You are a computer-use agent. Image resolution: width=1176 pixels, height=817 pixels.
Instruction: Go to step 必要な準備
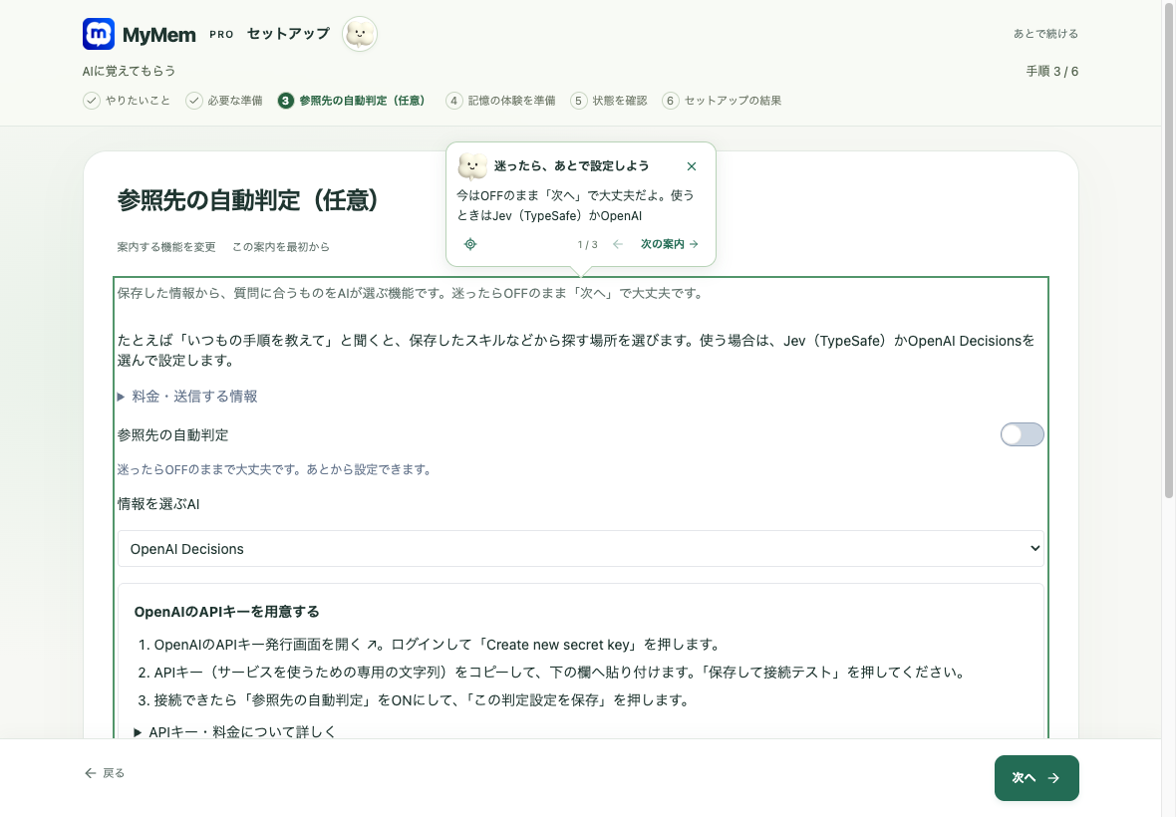click(224, 101)
